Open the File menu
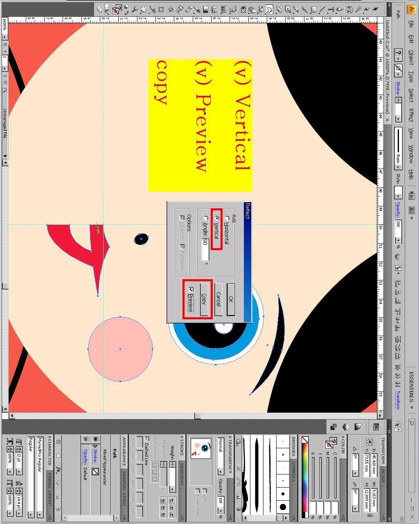 click(411, 25)
